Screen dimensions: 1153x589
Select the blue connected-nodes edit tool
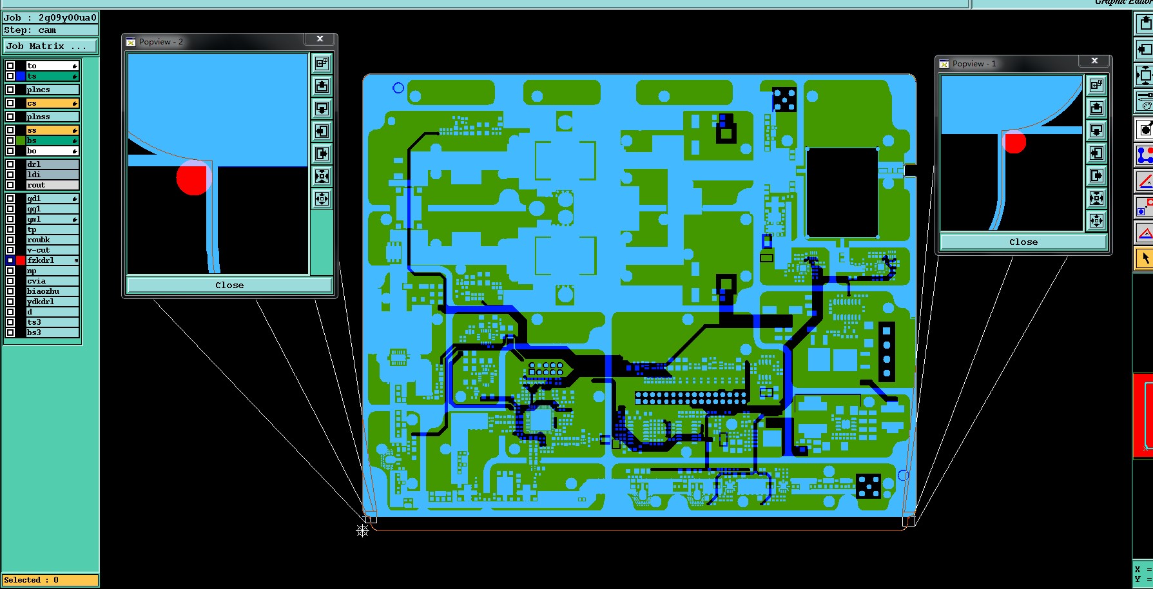[1144, 155]
